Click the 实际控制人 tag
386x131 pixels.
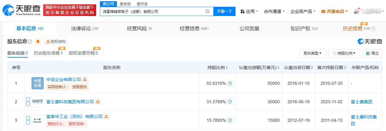[58, 87]
